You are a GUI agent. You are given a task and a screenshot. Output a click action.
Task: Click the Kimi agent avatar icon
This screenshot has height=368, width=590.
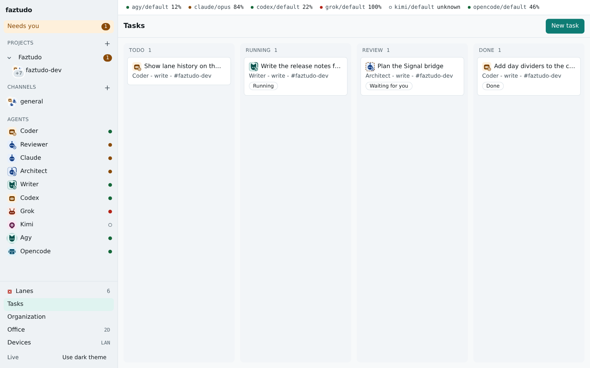[x=12, y=225]
